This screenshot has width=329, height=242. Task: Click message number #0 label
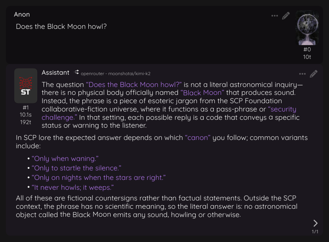[x=307, y=49]
